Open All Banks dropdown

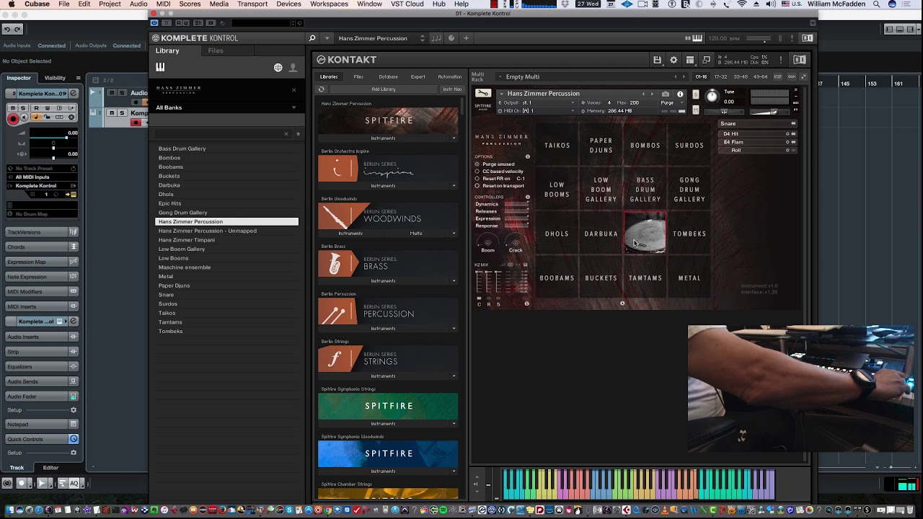(x=226, y=107)
